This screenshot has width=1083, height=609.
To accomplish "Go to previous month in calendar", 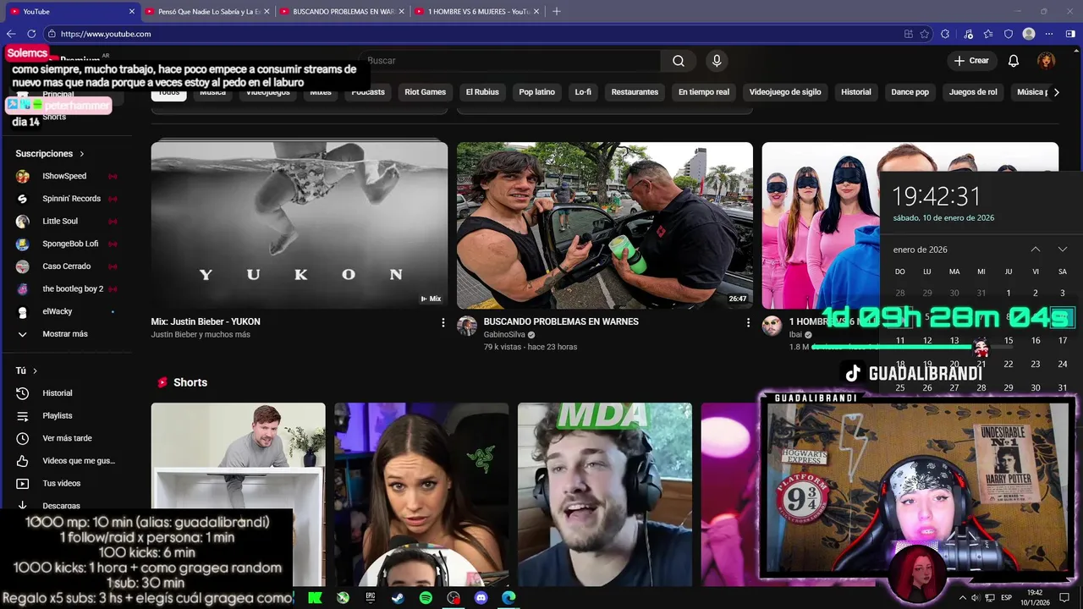I will pos(1036,250).
